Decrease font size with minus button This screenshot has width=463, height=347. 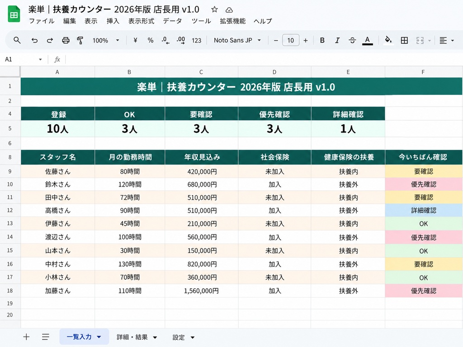[x=276, y=40]
